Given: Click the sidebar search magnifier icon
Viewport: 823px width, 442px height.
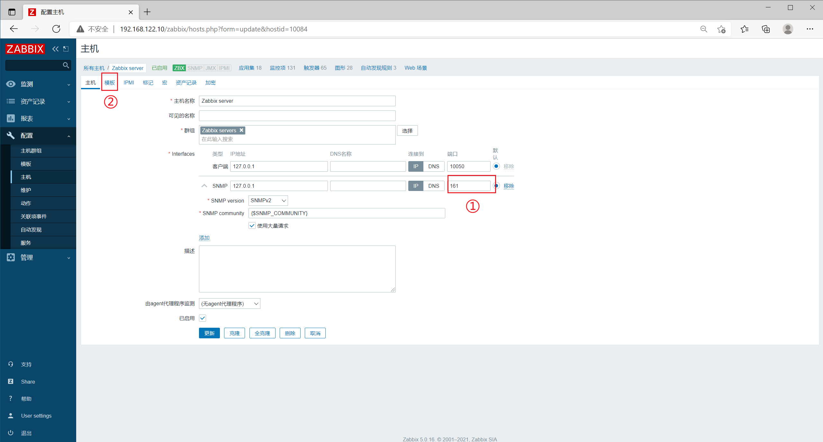Looking at the screenshot, I should (x=66, y=65).
